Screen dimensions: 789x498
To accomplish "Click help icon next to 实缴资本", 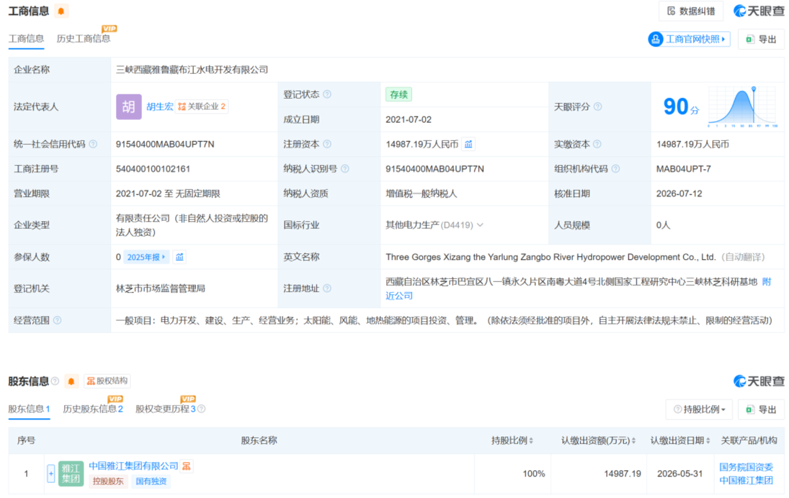I will (x=598, y=144).
